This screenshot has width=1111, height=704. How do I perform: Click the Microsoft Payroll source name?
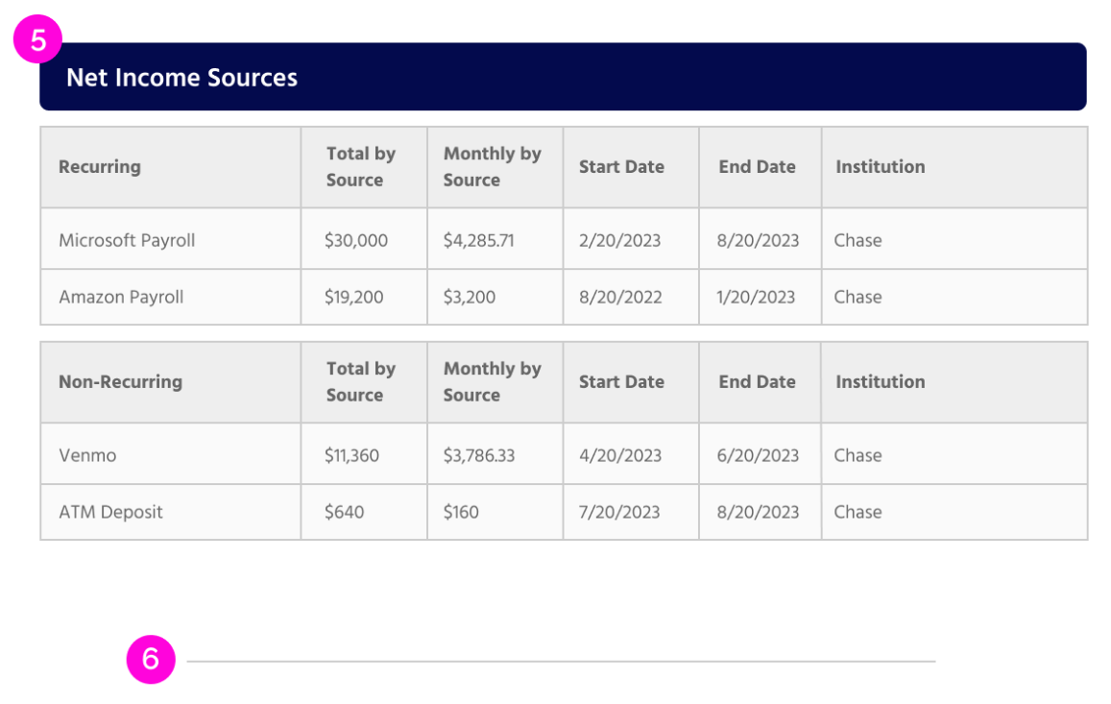127,240
